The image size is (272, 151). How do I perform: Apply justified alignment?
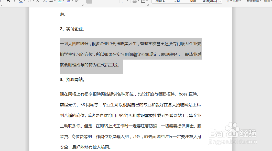[x=108, y=2]
